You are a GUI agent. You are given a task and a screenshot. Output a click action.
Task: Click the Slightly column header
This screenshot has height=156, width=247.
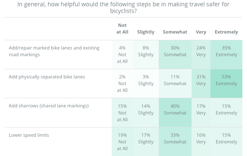[x=146, y=32]
